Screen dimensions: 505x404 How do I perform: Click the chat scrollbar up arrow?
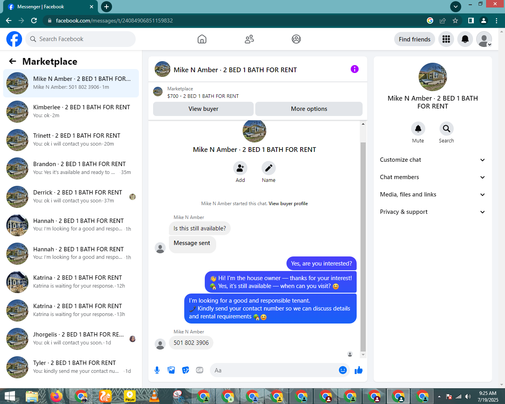point(363,124)
